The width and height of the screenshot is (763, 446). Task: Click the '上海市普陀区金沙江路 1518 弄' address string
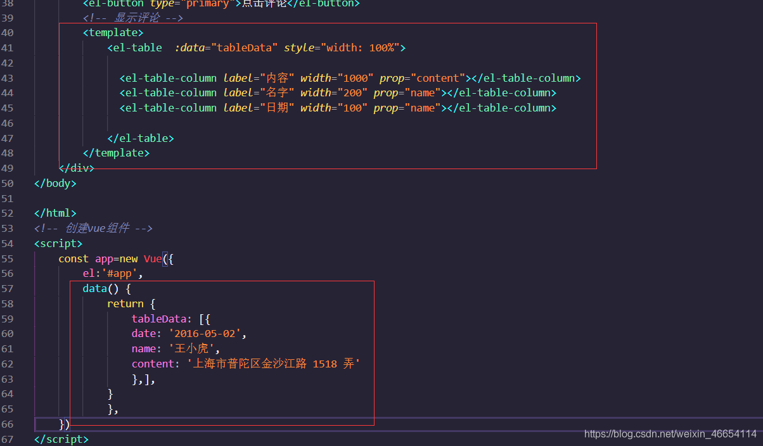click(274, 364)
